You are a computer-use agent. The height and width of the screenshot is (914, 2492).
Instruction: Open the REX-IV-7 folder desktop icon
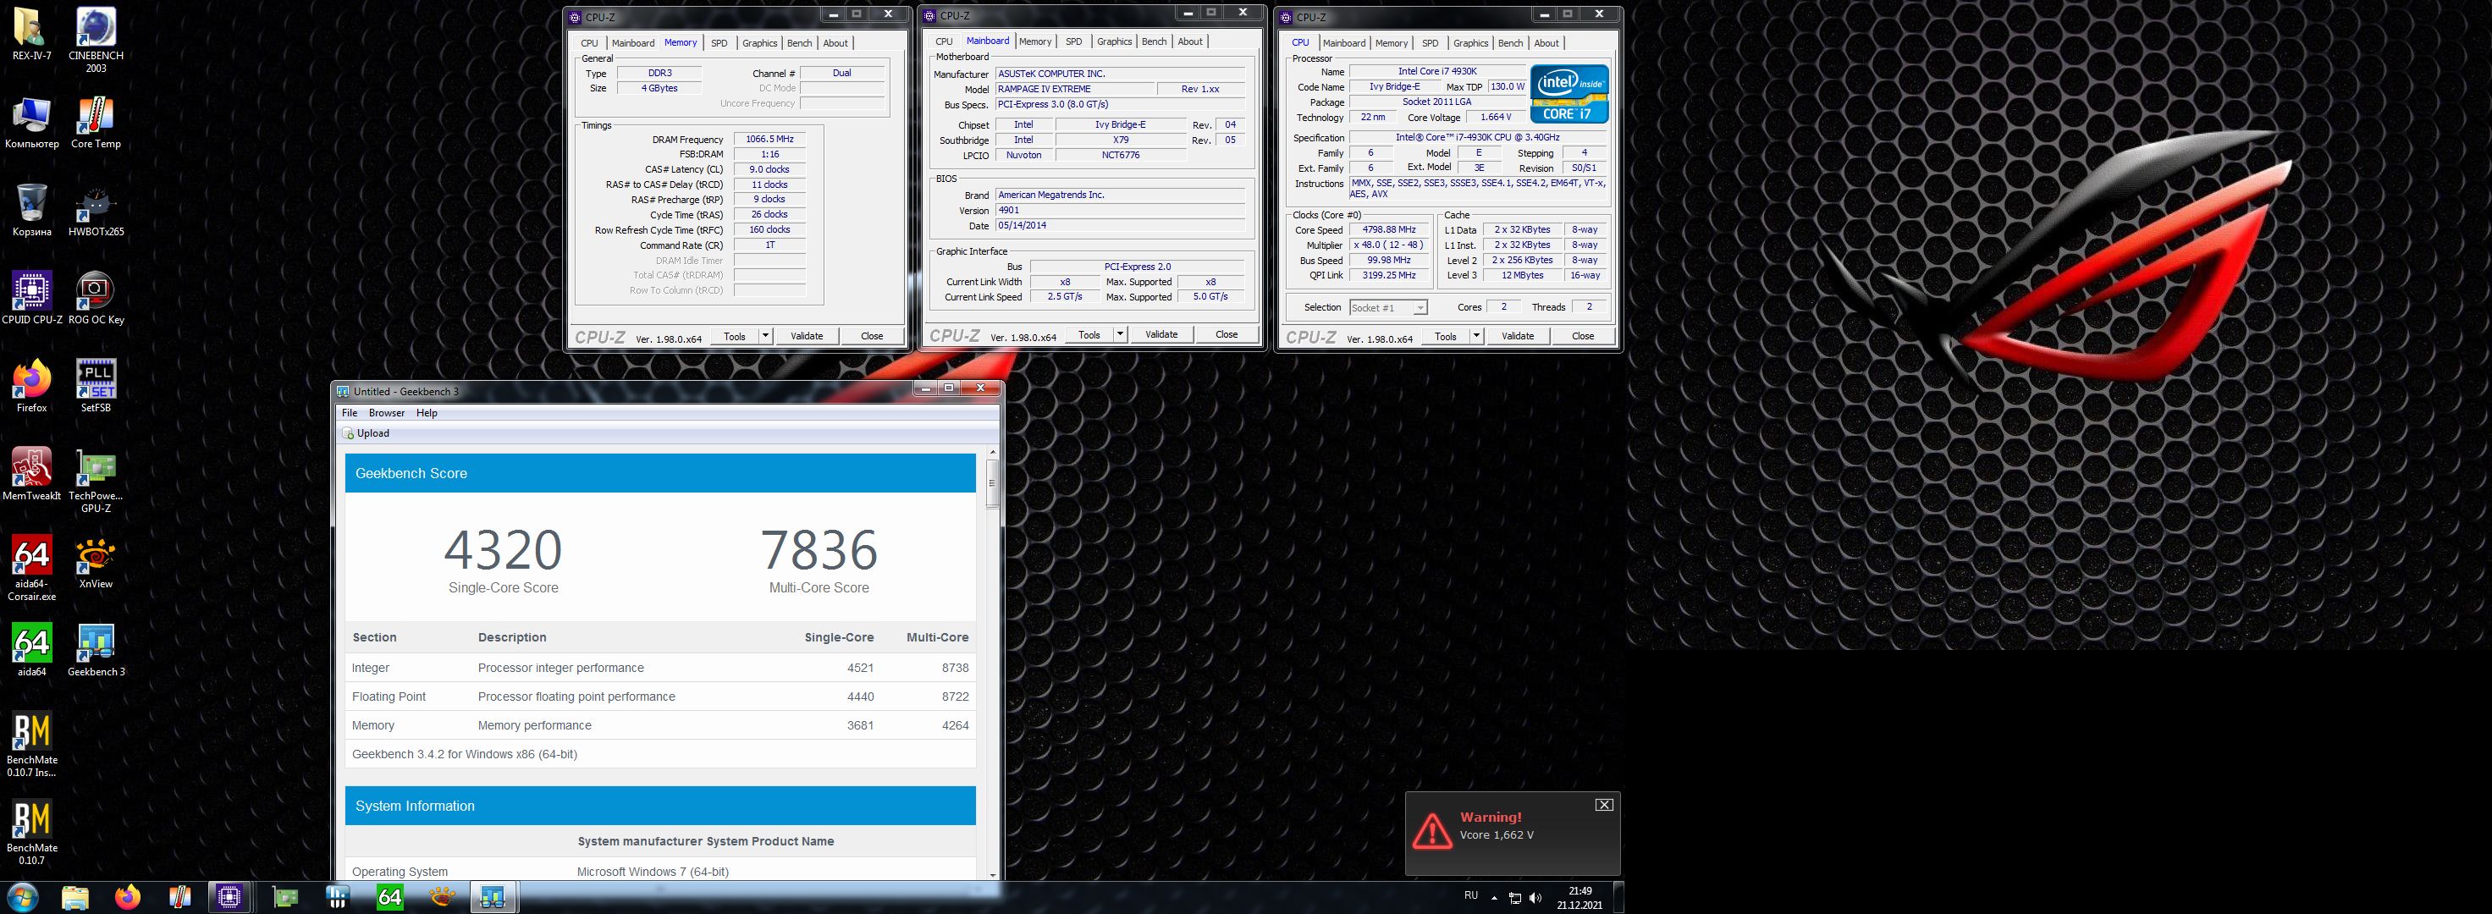(x=31, y=34)
